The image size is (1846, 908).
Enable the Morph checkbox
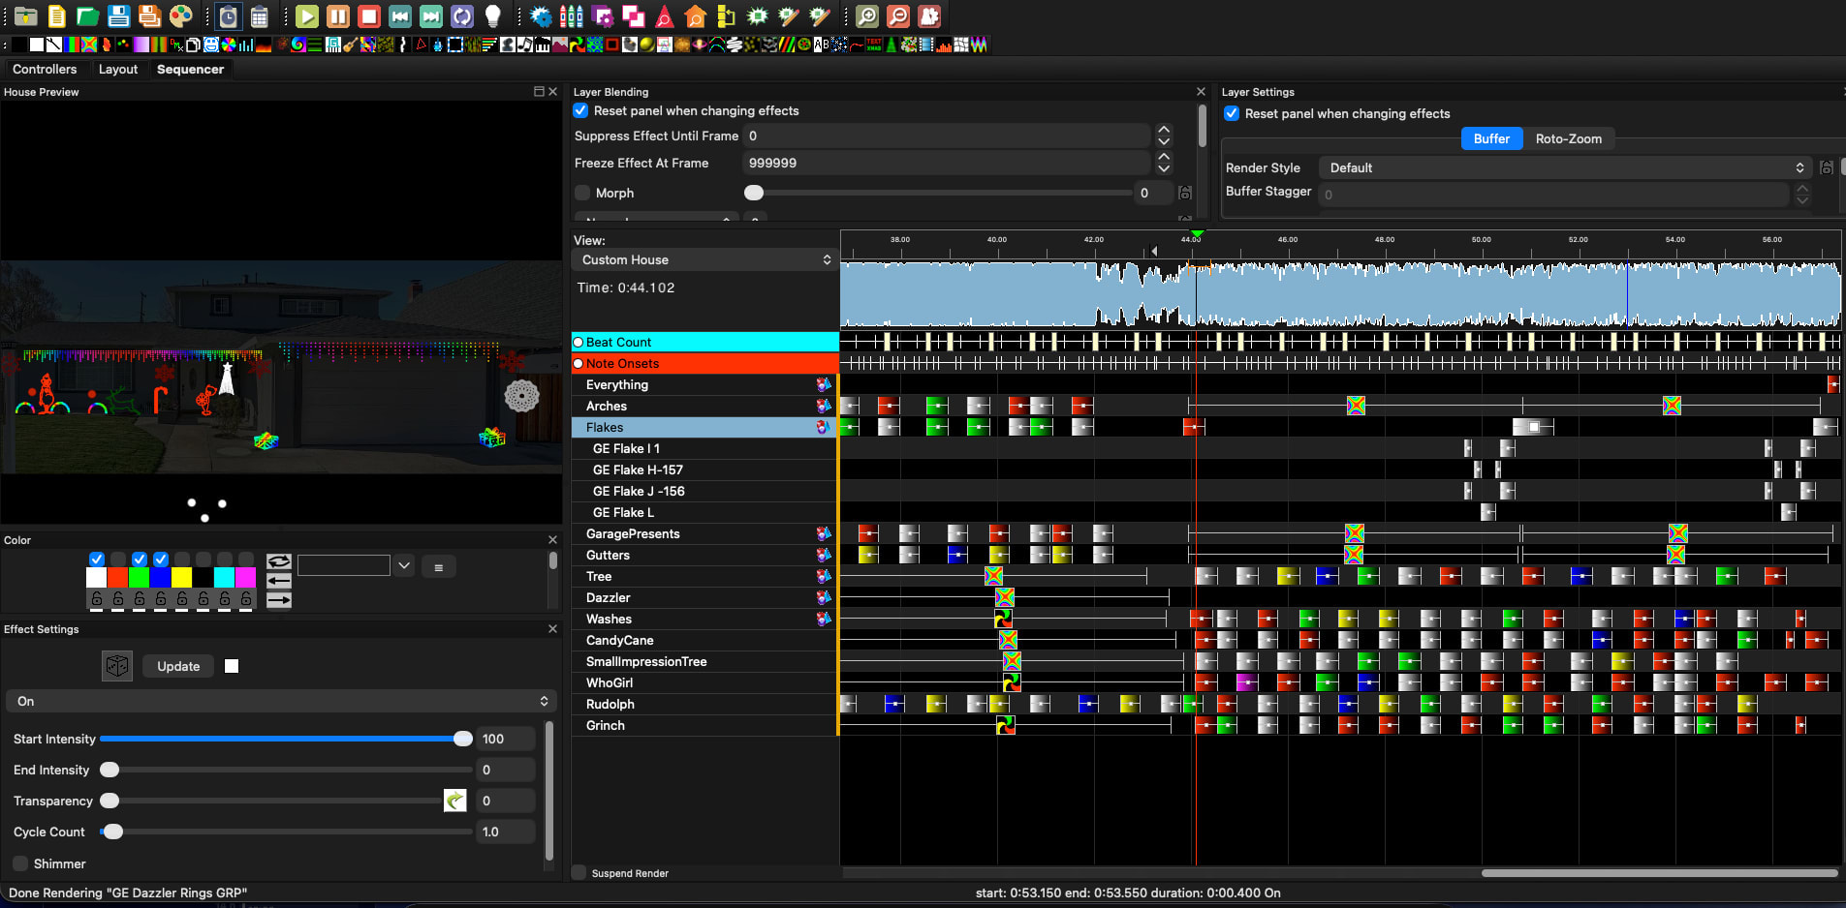coord(582,193)
